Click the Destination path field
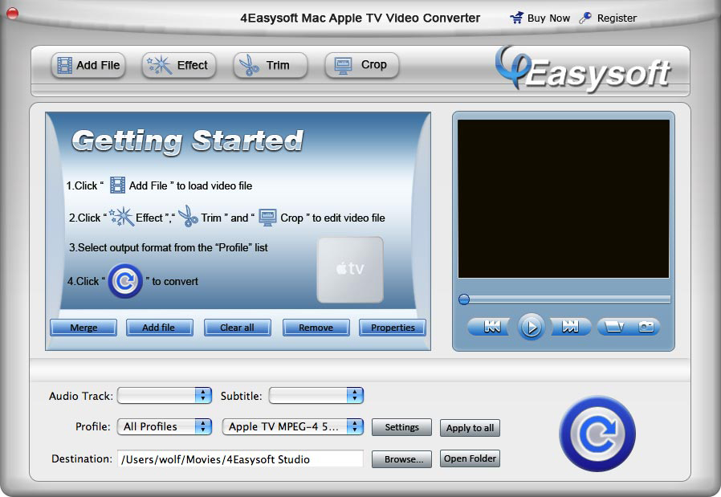Screen dimensions: 721x497 240,458
